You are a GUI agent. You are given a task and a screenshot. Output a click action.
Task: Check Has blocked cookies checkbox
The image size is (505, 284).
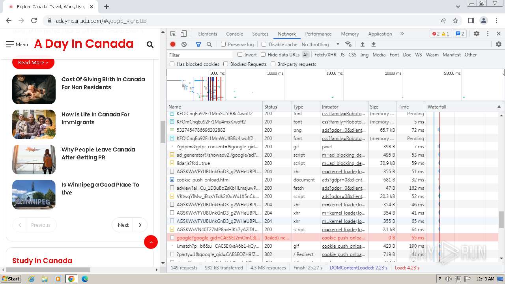pyautogui.click(x=172, y=64)
